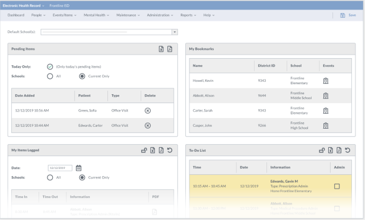
Task: Expand the People menu
Action: coord(39,15)
